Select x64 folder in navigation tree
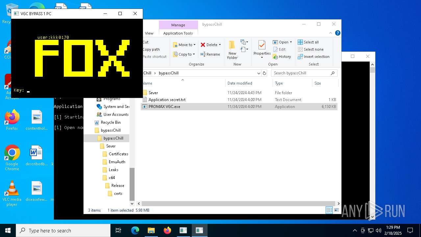 coord(109,178)
